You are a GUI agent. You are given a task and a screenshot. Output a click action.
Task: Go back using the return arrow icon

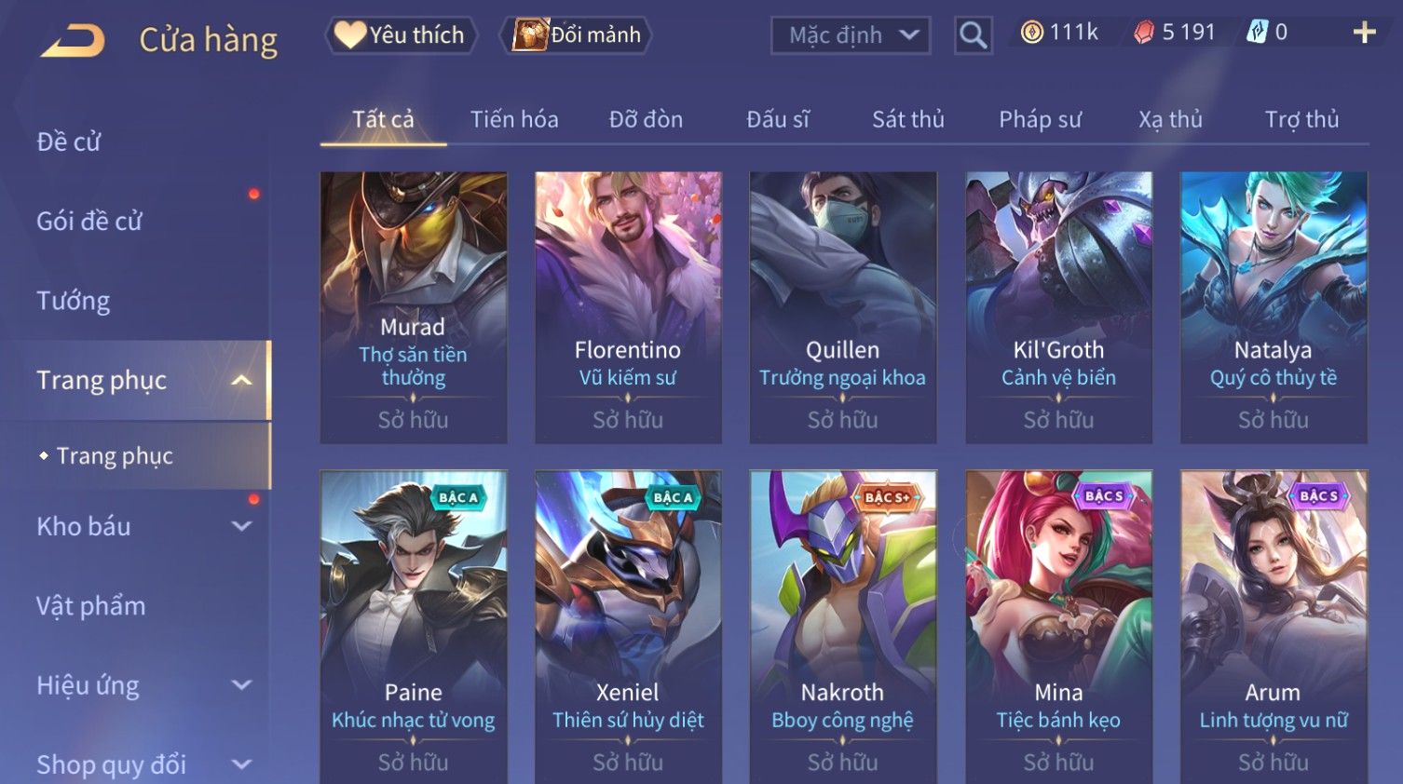tap(74, 40)
